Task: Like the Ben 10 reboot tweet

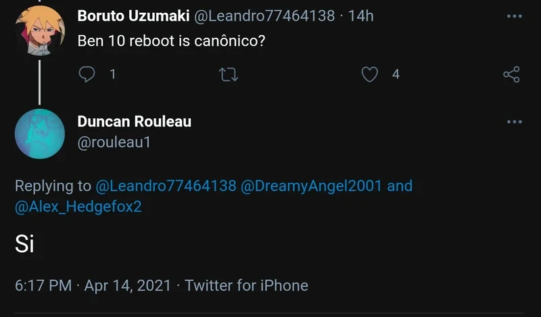Action: pyautogui.click(x=370, y=74)
